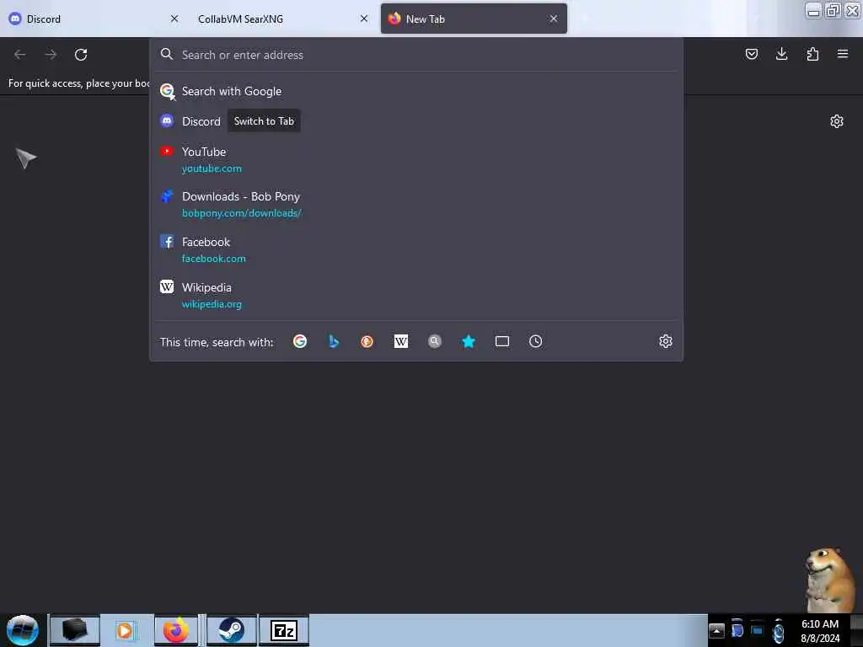Select Downloads - Bob Pony suggestion
The width and height of the screenshot is (863, 647).
[x=416, y=205]
